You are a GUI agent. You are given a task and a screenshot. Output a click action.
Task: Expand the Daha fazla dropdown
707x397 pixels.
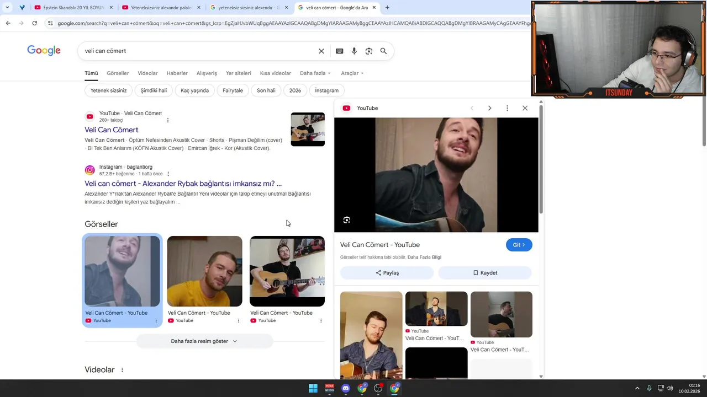click(x=315, y=73)
